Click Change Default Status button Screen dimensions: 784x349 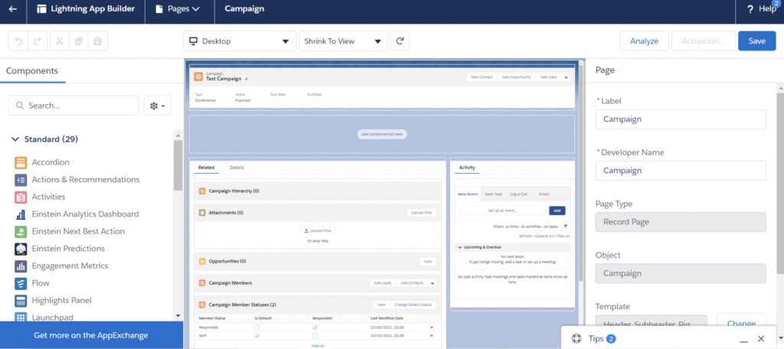[x=413, y=305]
